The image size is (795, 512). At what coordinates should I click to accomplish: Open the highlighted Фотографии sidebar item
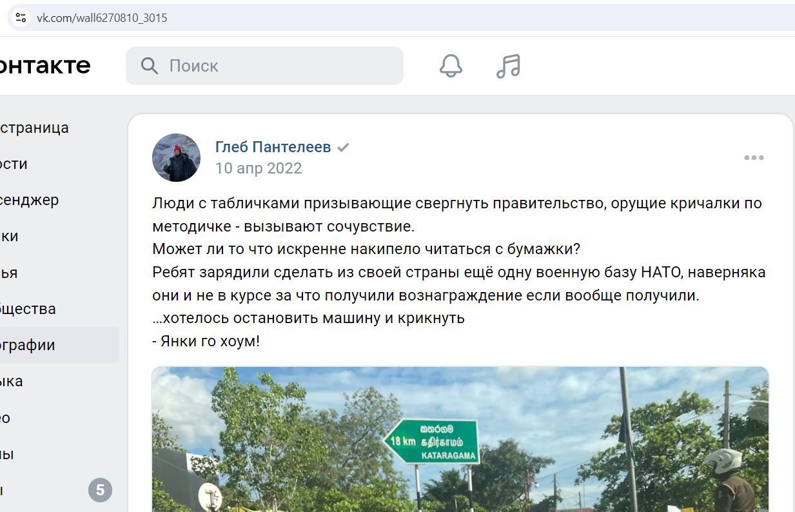click(x=59, y=345)
